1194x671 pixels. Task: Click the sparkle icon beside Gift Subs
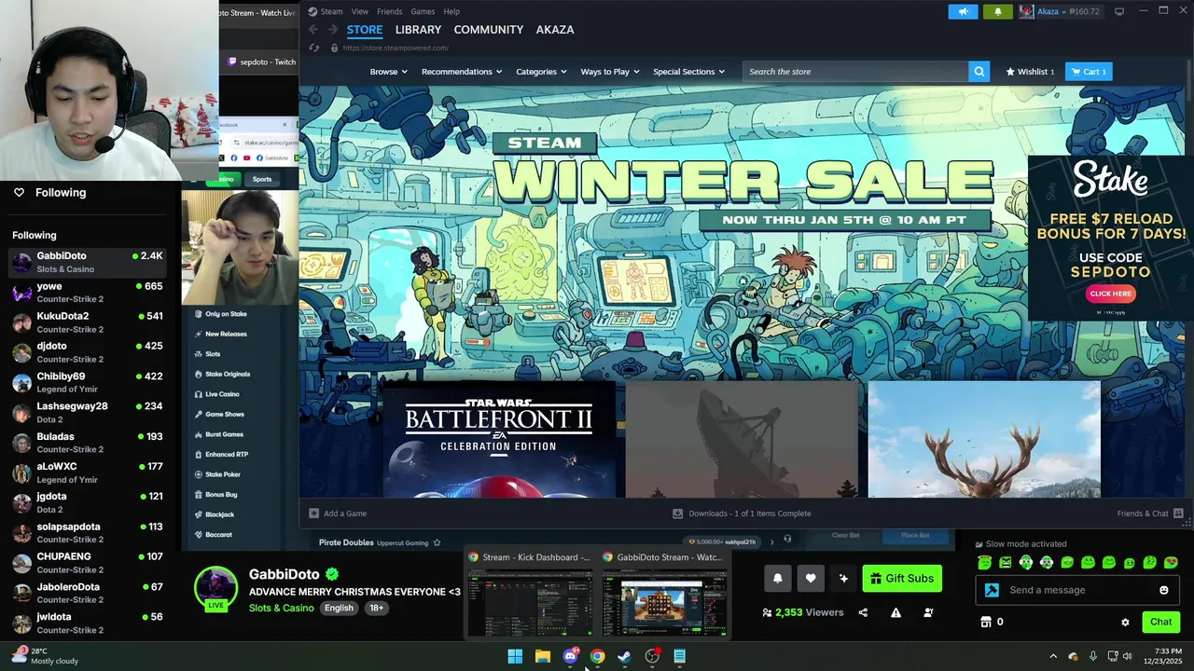[x=843, y=579]
